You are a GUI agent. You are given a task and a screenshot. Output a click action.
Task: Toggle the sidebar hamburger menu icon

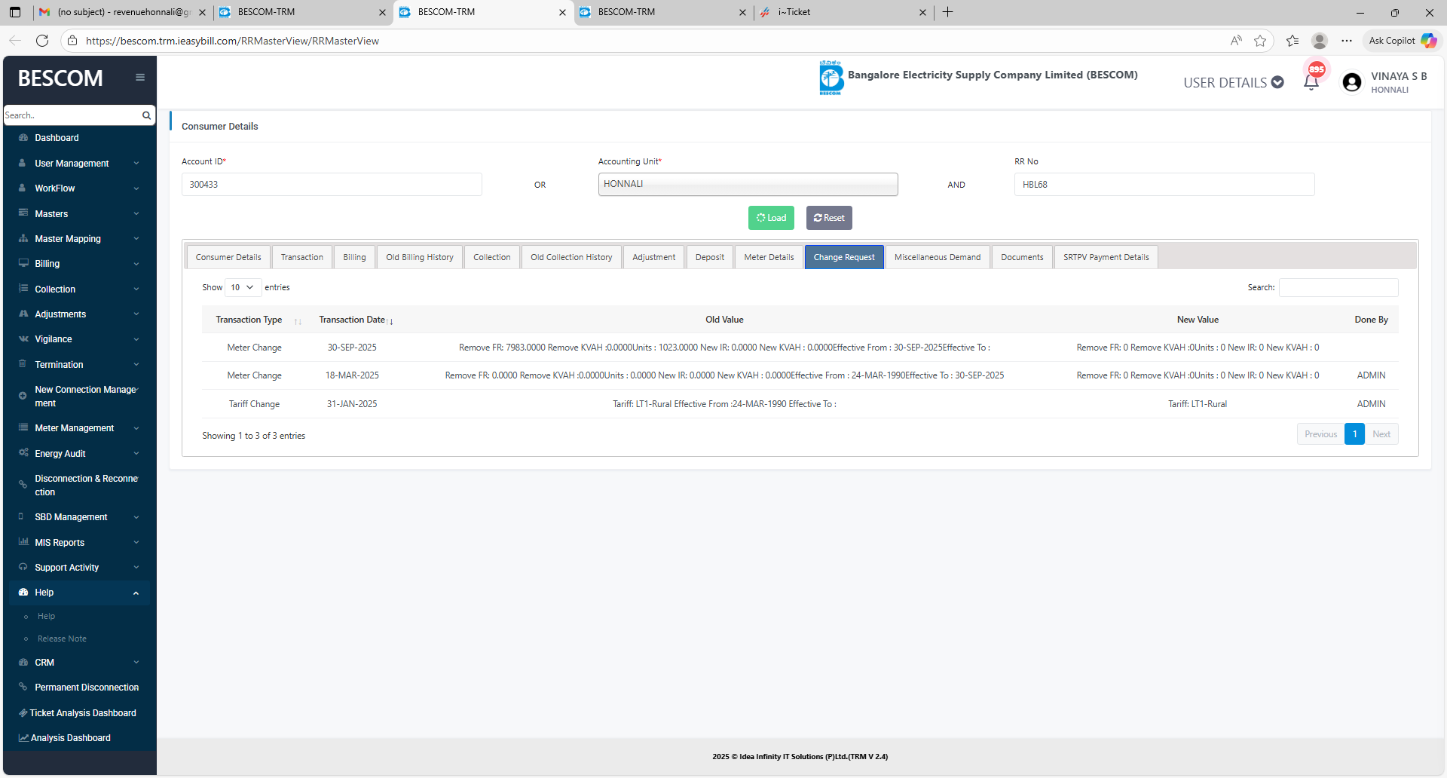click(140, 77)
